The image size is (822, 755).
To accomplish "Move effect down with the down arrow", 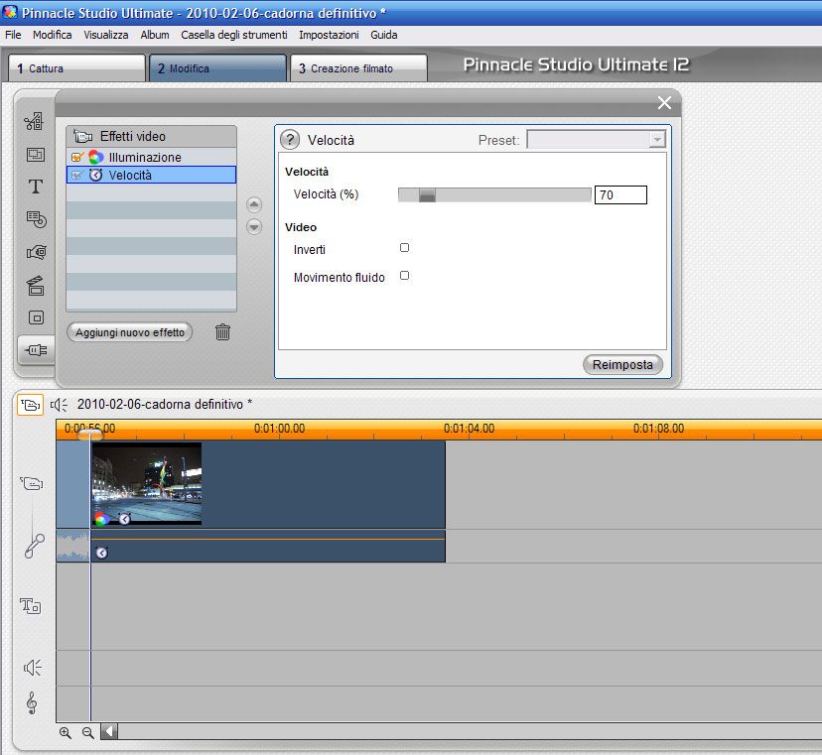I will [x=254, y=227].
